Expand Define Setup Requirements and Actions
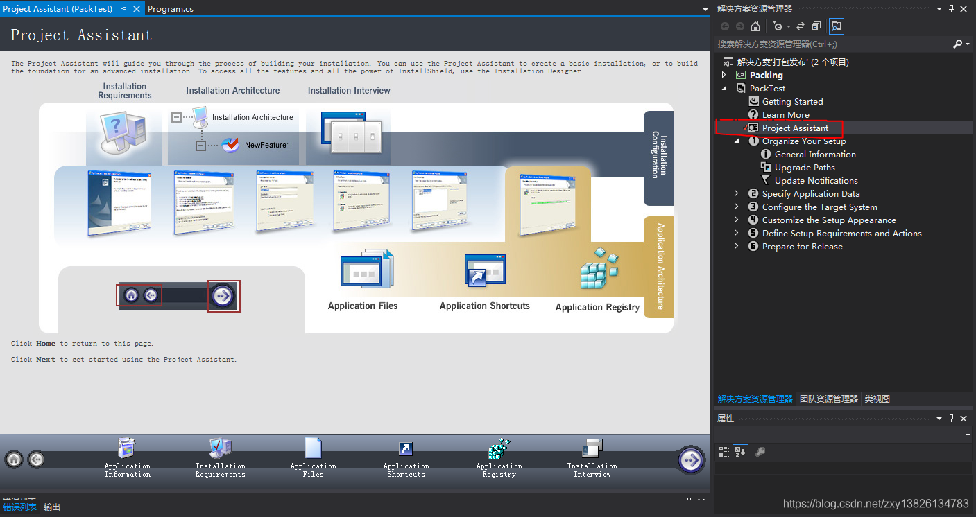The width and height of the screenshot is (976, 517). pyautogui.click(x=737, y=234)
